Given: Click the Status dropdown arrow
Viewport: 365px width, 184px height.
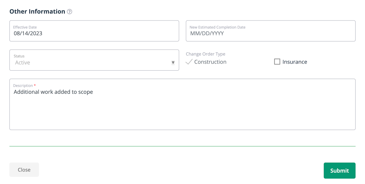Looking at the screenshot, I should pos(173,63).
